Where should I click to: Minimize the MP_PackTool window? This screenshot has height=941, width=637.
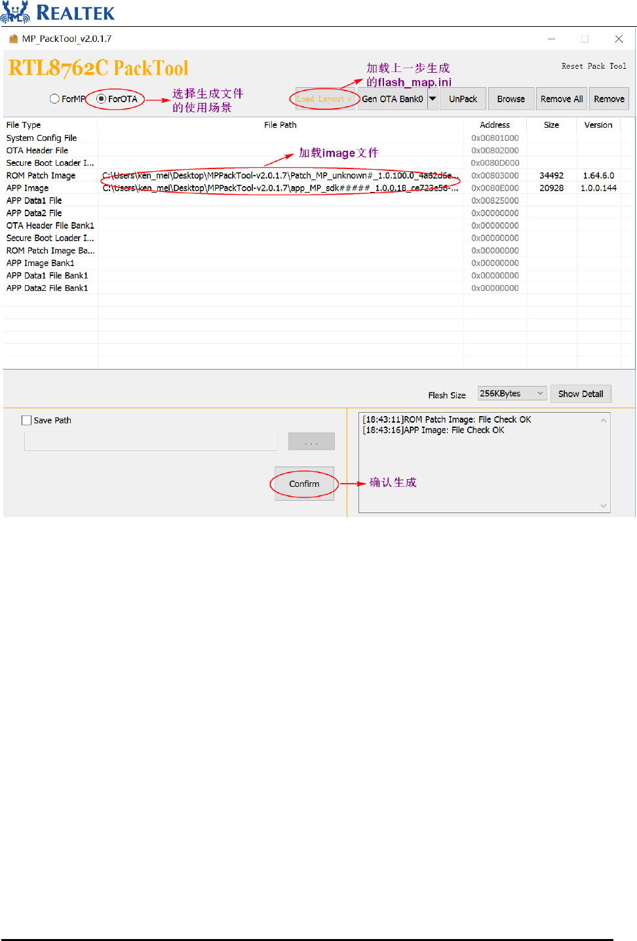pos(551,39)
